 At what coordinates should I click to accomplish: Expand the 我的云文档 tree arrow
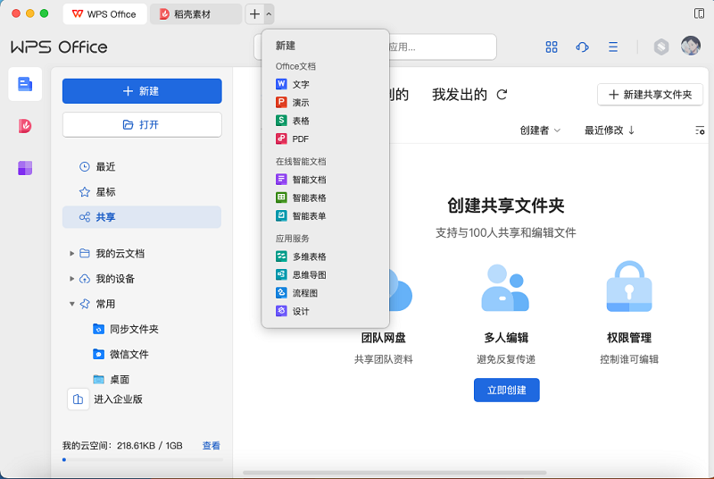(x=71, y=254)
